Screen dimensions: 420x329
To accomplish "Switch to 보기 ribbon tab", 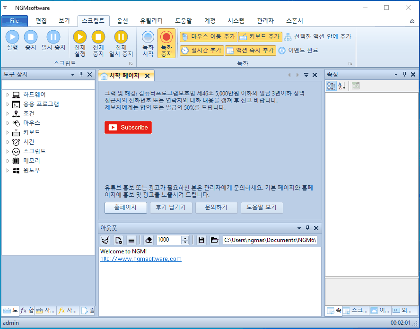I will [x=64, y=21].
